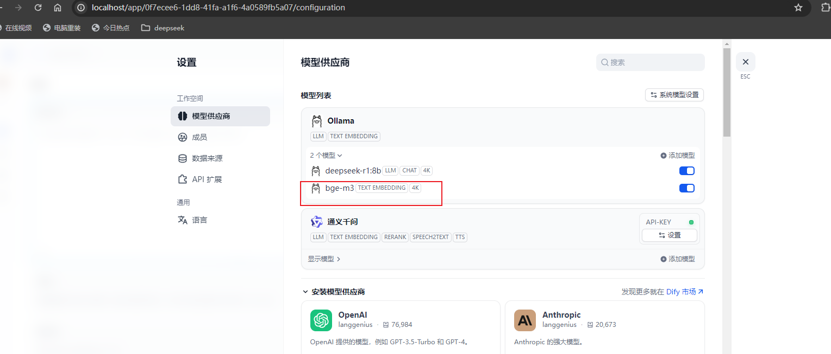Image resolution: width=831 pixels, height=354 pixels.
Task: Add a model to 通义千问 provider
Action: tap(677, 259)
